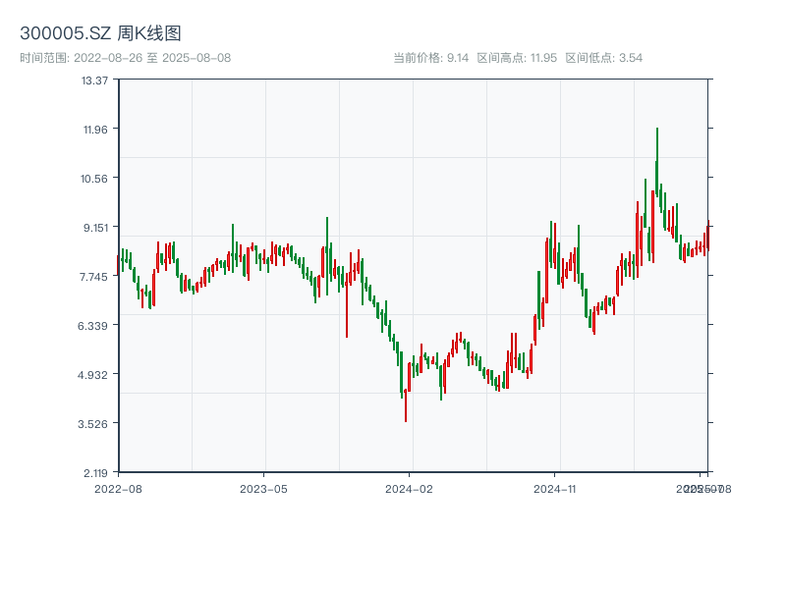Click the 13.37 y-axis price label

click(x=94, y=80)
